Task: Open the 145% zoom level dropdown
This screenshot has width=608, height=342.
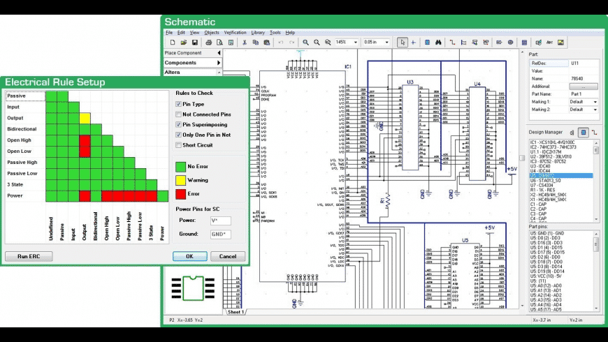Action: (355, 42)
